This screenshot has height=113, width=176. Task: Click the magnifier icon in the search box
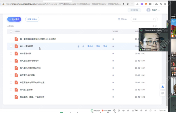click(x=155, y=19)
